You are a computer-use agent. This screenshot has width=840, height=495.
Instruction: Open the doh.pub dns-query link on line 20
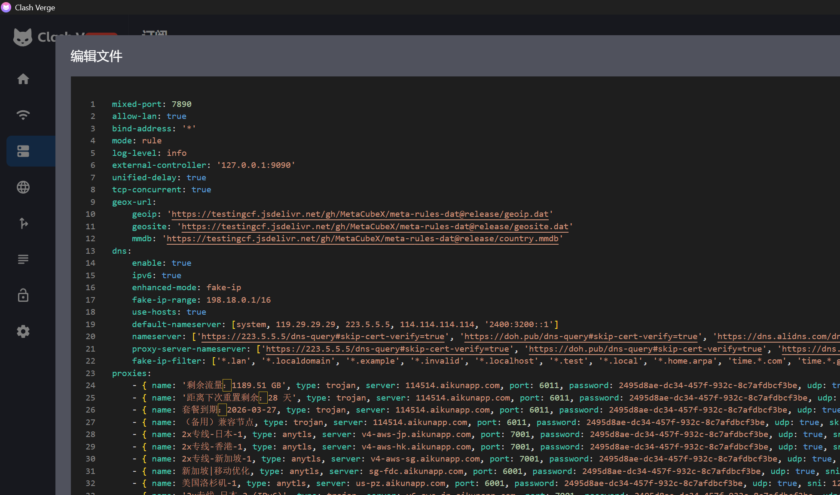[x=581, y=337]
